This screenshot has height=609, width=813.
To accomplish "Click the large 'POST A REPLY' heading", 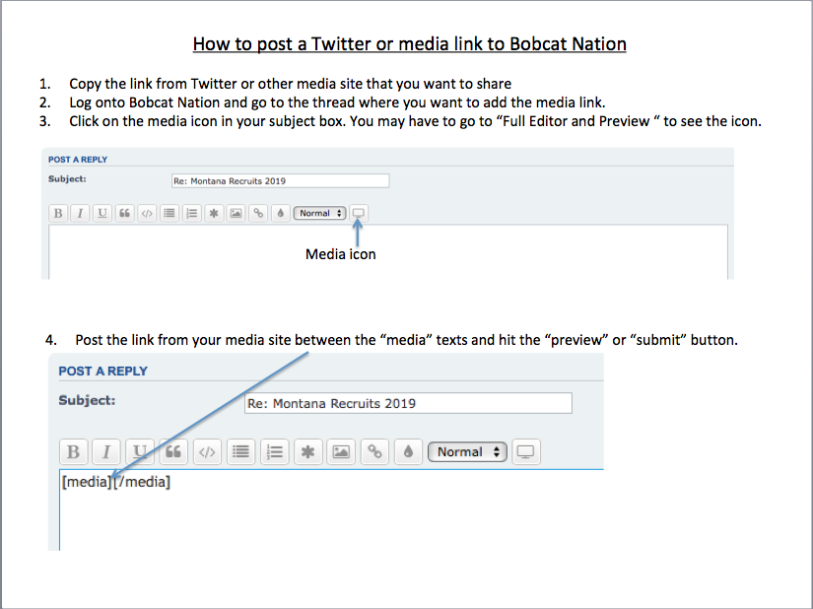I will click(x=102, y=372).
